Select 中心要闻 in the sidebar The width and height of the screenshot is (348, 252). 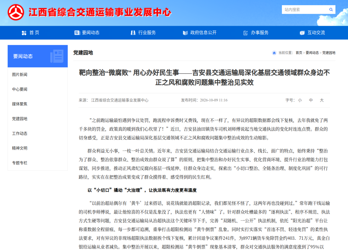tap(20, 89)
